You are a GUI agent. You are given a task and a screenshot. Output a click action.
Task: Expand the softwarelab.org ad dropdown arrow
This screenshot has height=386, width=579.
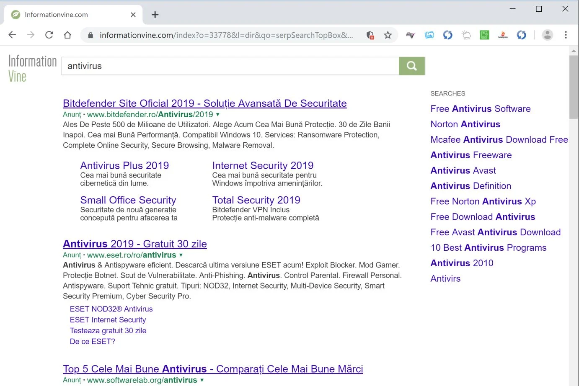point(202,380)
